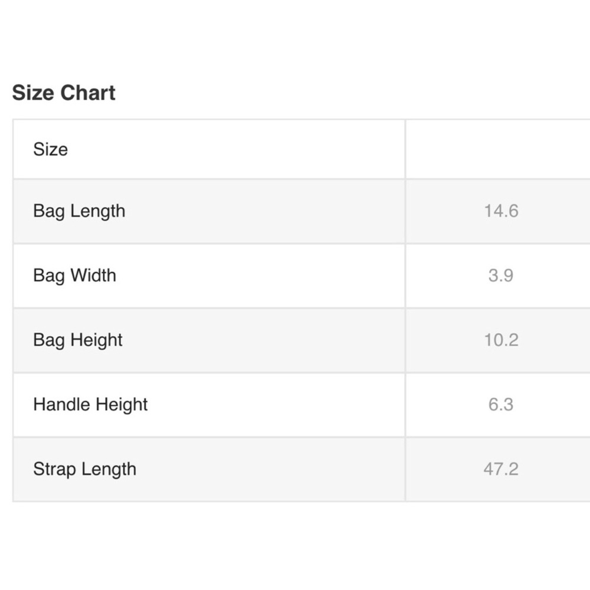
Task: Click the word Handle in Handle Height
Action: [x=62, y=405]
